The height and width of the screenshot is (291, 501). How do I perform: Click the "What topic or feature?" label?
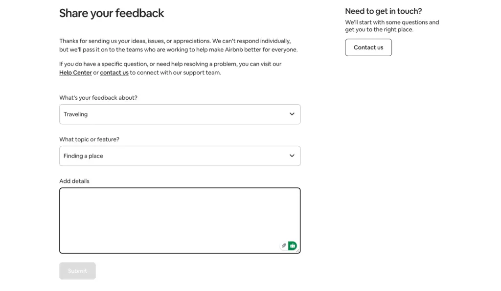(90, 139)
